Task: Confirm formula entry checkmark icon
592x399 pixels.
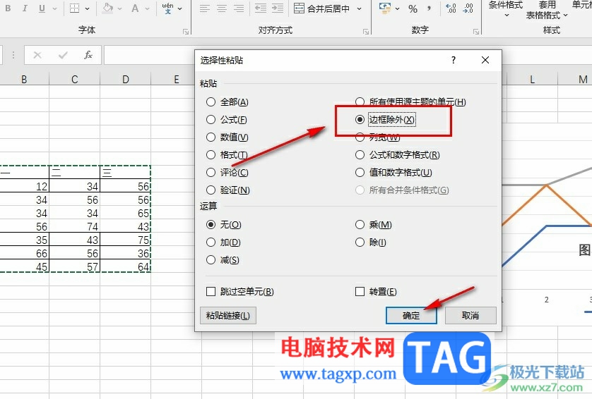Action: pos(63,55)
